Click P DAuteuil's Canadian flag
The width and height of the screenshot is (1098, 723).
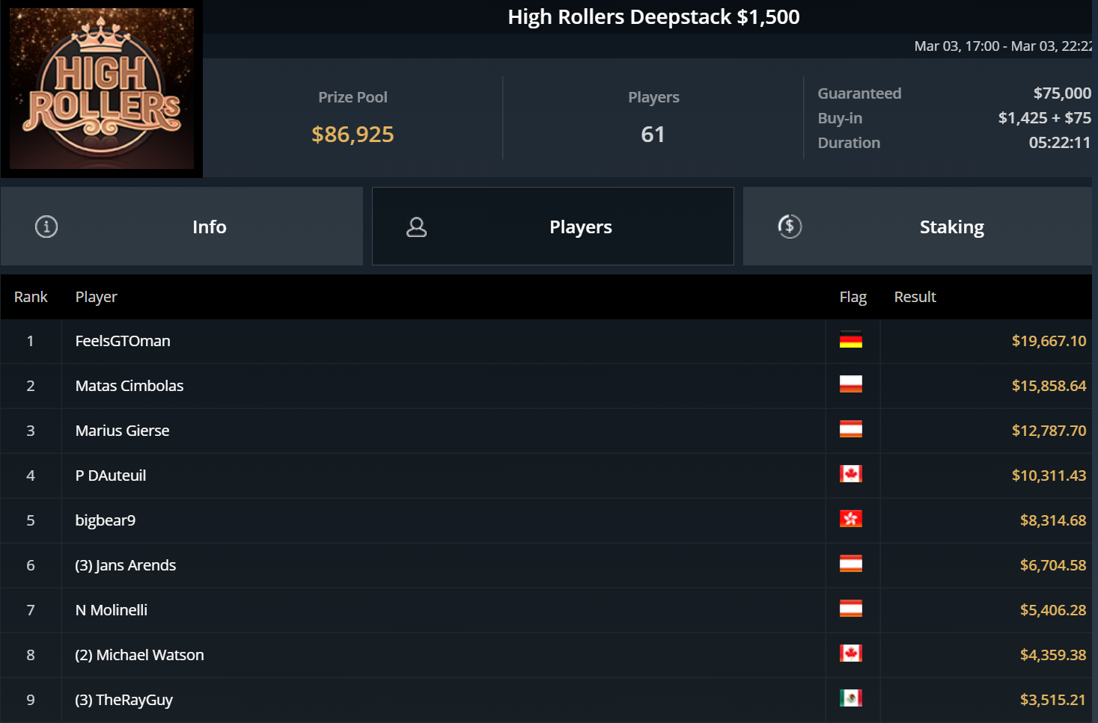[x=850, y=474]
